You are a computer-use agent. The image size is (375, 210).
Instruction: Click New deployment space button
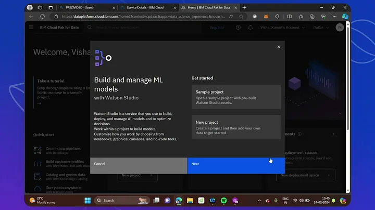click(306, 175)
